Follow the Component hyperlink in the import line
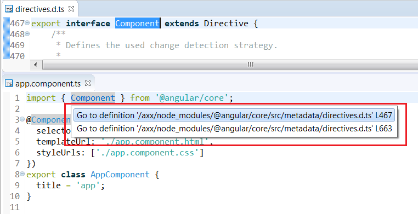Image resolution: width=418 pixels, height=214 pixels. (x=93, y=98)
